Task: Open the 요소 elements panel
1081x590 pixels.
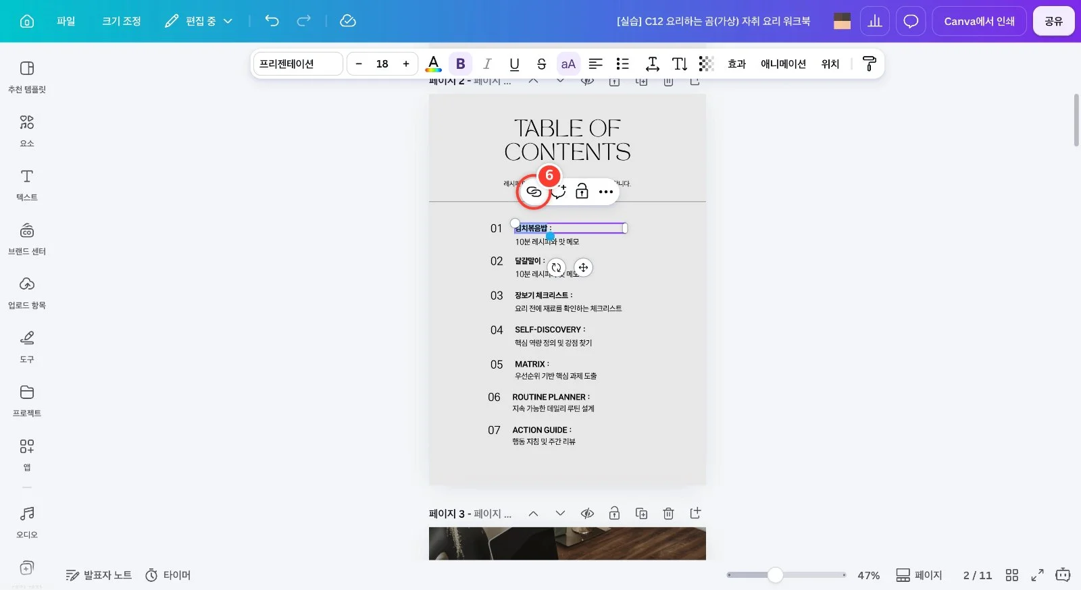Action: coord(27,130)
